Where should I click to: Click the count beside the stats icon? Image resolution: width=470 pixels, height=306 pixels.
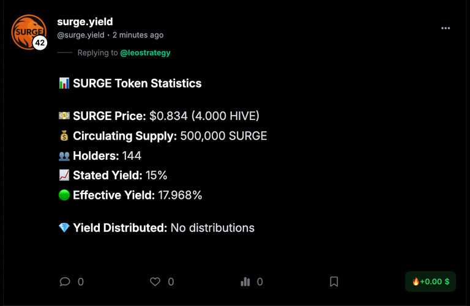click(x=260, y=282)
